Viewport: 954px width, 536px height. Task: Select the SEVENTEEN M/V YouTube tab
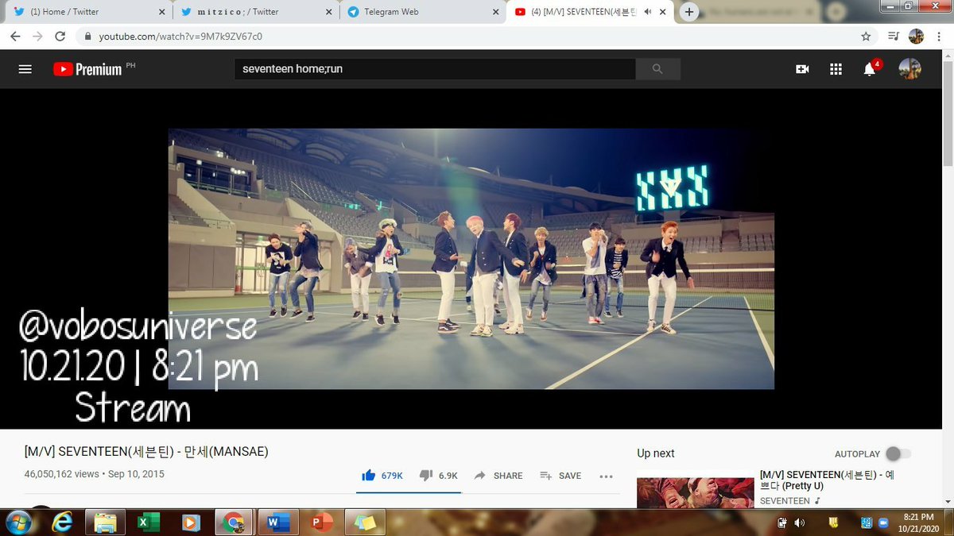(x=589, y=12)
